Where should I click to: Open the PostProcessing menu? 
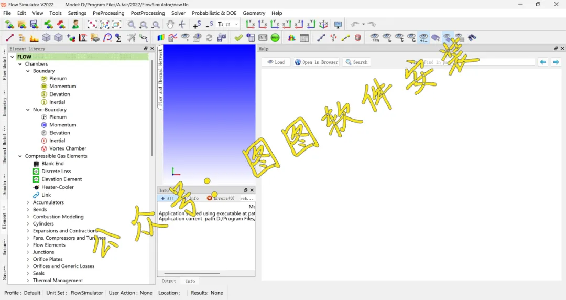coord(148,13)
